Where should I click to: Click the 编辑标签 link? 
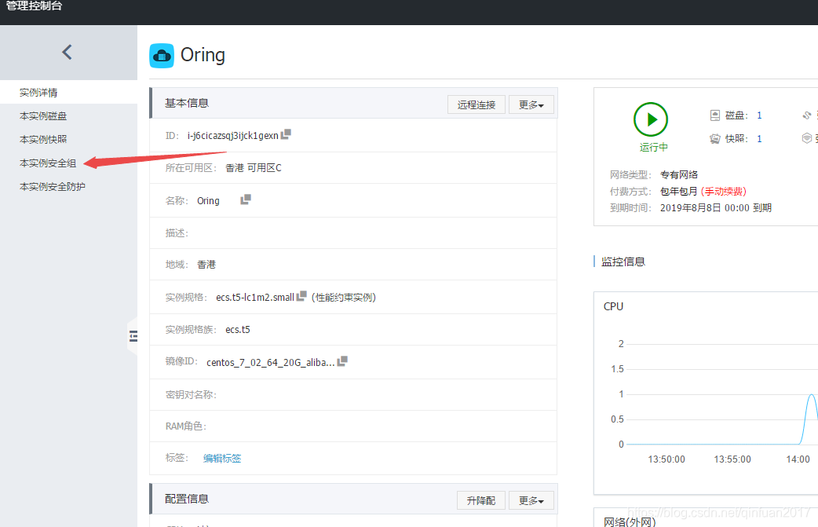[222, 458]
